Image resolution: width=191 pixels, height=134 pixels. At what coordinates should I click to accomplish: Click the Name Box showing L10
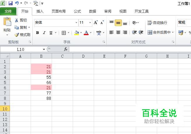point(21,49)
